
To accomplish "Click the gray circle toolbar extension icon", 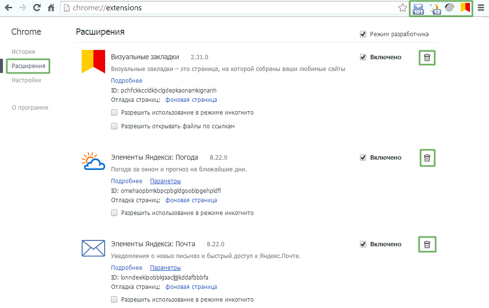I will pos(449,7).
